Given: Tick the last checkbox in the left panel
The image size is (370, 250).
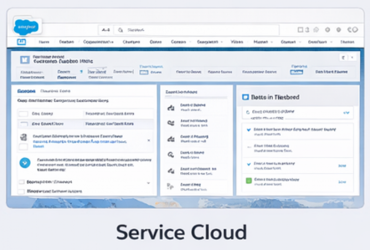Looking at the screenshot, I should pos(21,191).
